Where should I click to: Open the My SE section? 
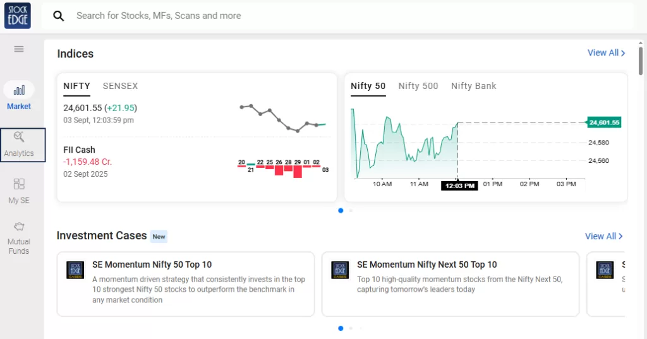click(x=19, y=191)
